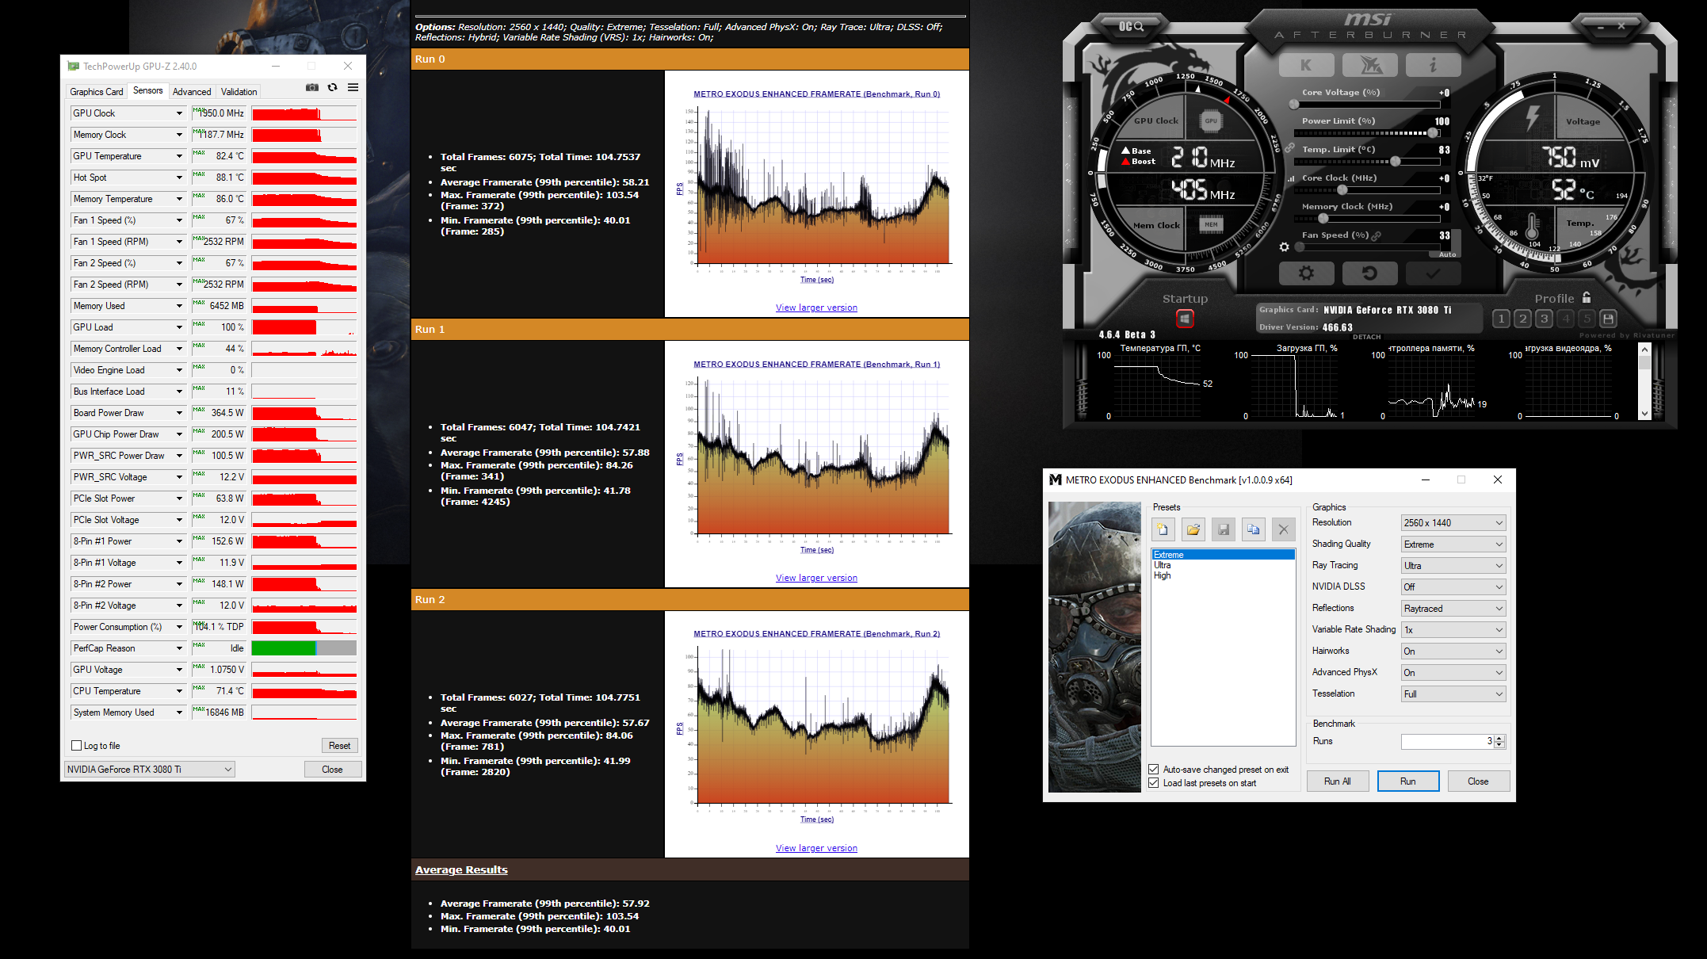The width and height of the screenshot is (1707, 959).
Task: Open GPU selector dropdown in GPU-Z
Action: 150,770
